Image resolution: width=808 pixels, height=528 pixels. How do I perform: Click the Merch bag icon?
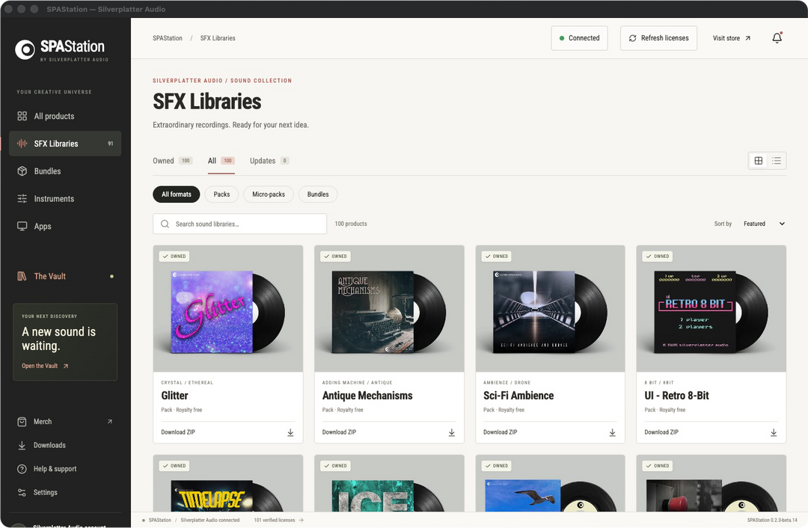click(x=22, y=421)
